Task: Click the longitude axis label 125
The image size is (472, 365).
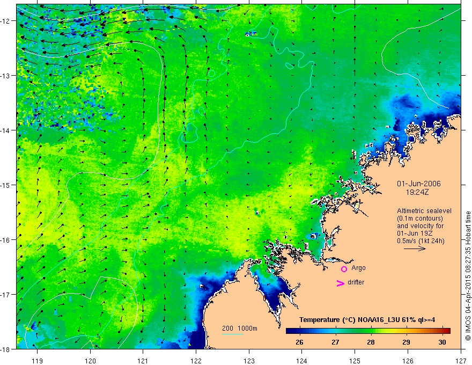Action: (x=355, y=361)
